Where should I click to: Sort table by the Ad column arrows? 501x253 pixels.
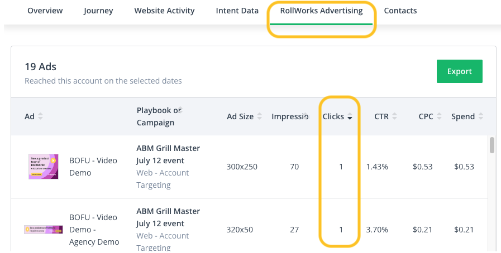[x=40, y=116]
